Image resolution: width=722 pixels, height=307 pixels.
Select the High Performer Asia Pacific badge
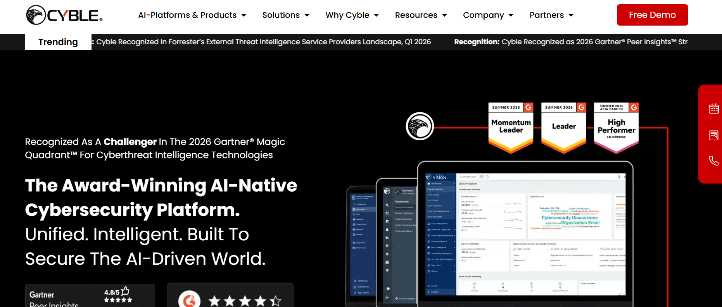click(x=616, y=128)
